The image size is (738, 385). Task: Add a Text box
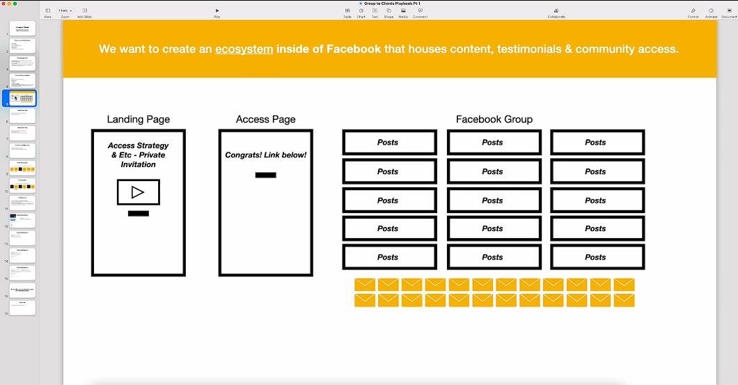[x=375, y=11]
